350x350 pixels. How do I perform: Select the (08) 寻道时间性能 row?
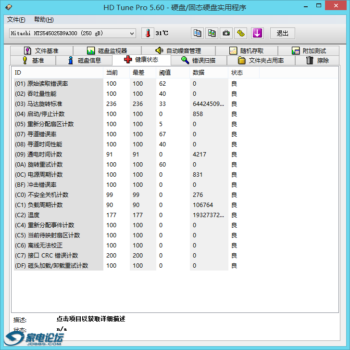pyautogui.click(x=137, y=144)
